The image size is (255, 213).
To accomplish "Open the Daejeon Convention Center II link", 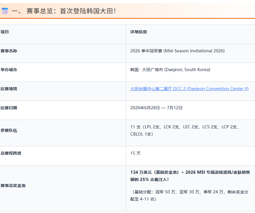I will pos(189,89).
